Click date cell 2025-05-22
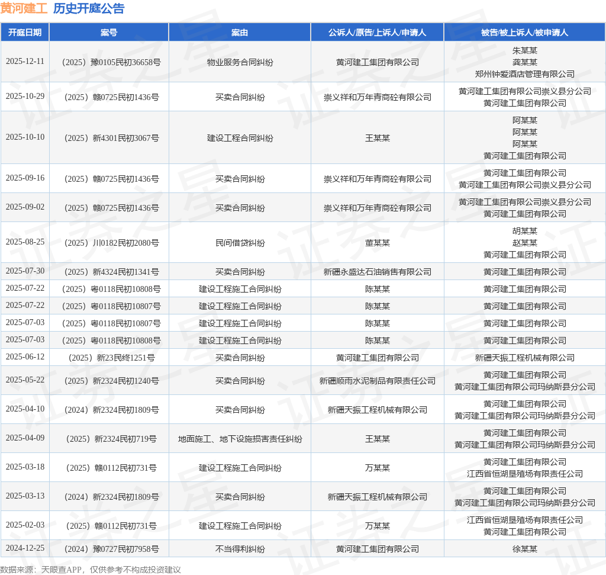 pyautogui.click(x=25, y=380)
